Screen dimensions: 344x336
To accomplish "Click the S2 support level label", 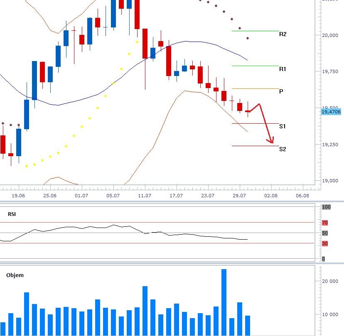I will [x=283, y=149].
